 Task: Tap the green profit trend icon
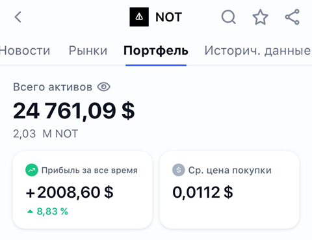tap(32, 170)
